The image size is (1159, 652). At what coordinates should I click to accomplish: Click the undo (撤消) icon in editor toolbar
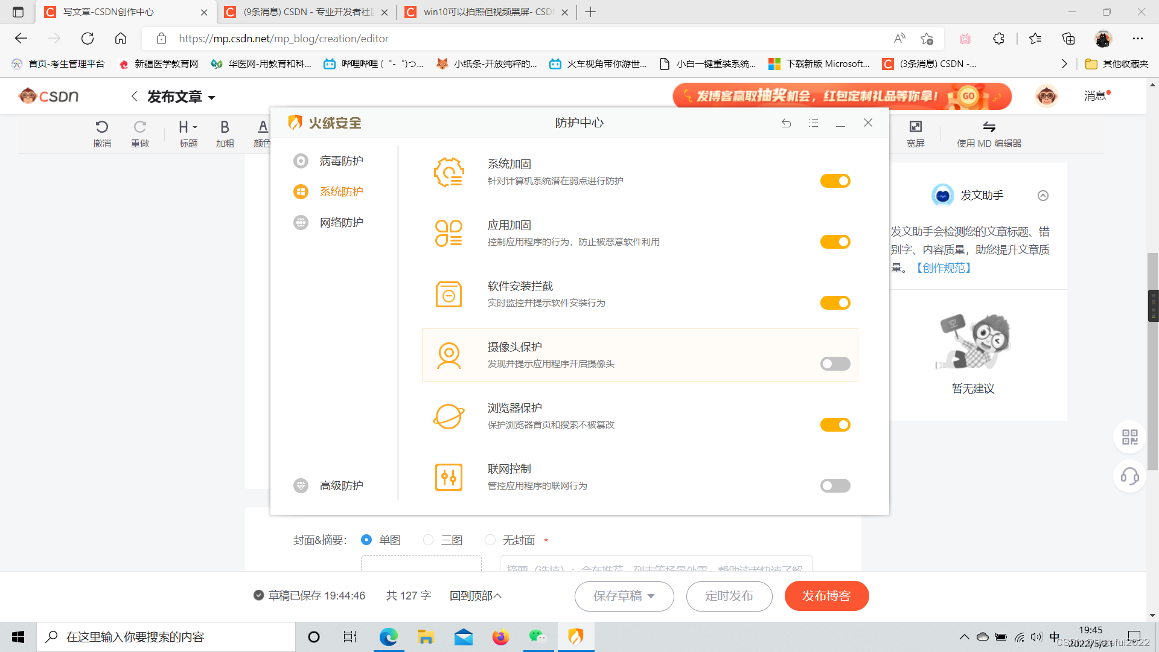click(101, 127)
